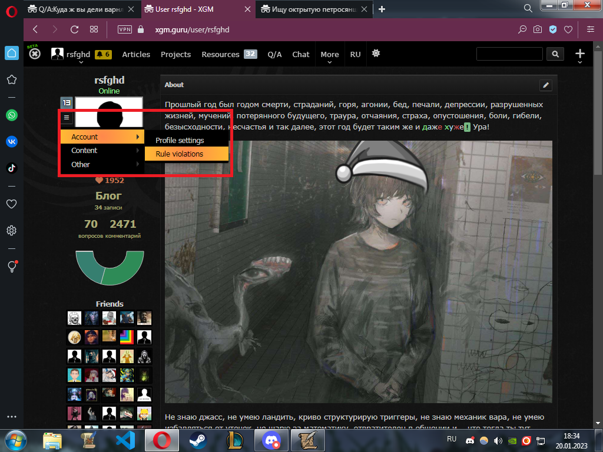Click the level 13 badge icon
Image resolution: width=603 pixels, height=452 pixels.
click(x=67, y=102)
